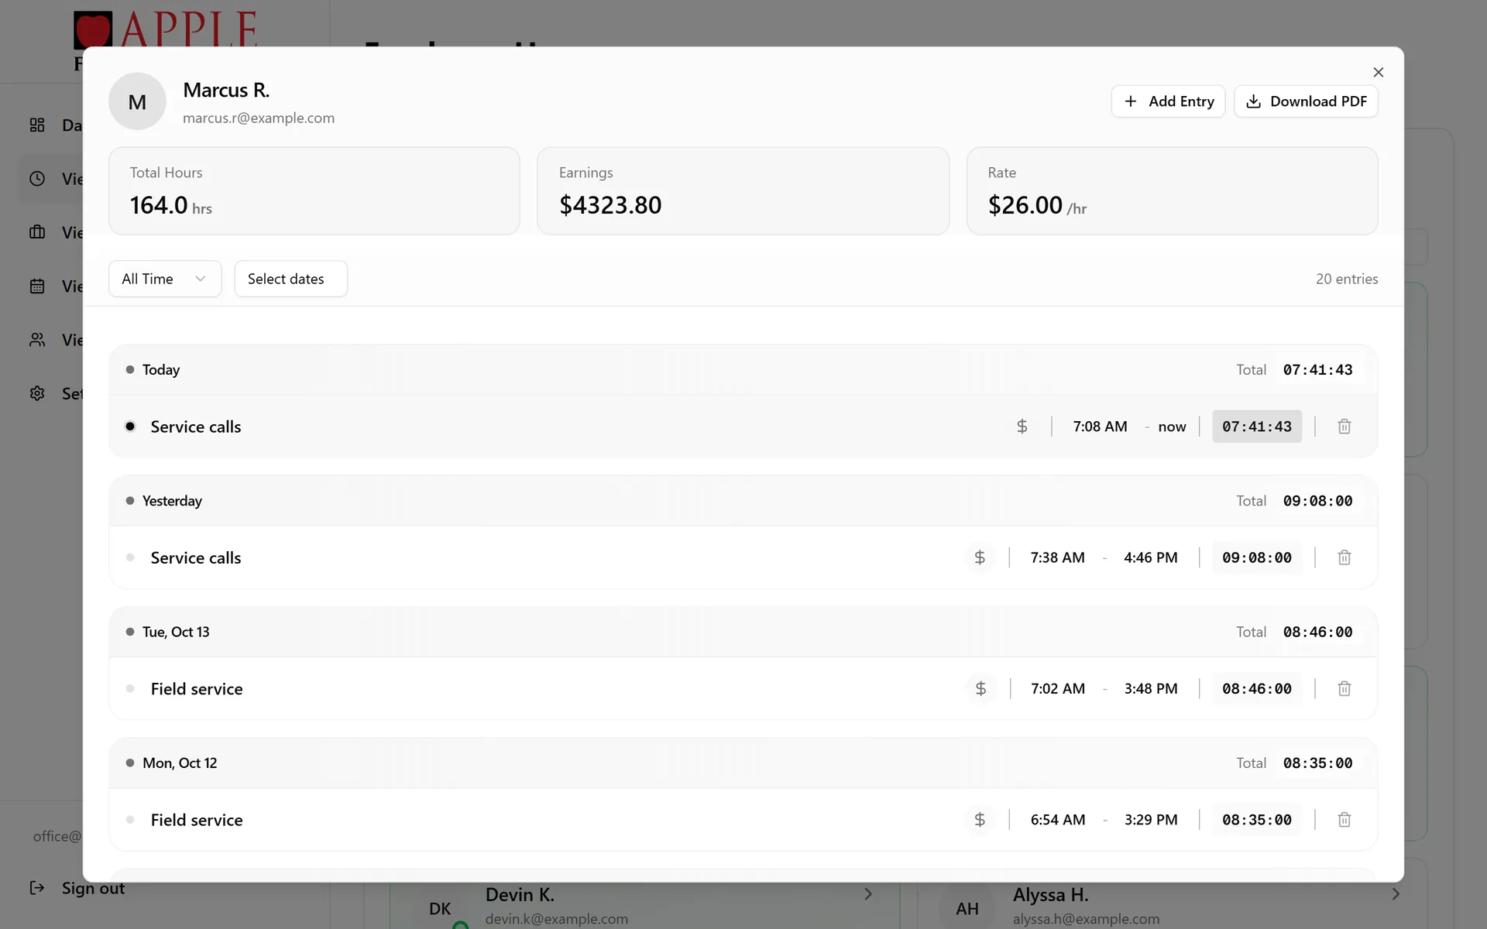Edit the 7:08 AM start time
Screen dimensions: 1487x929
(x=1100, y=427)
